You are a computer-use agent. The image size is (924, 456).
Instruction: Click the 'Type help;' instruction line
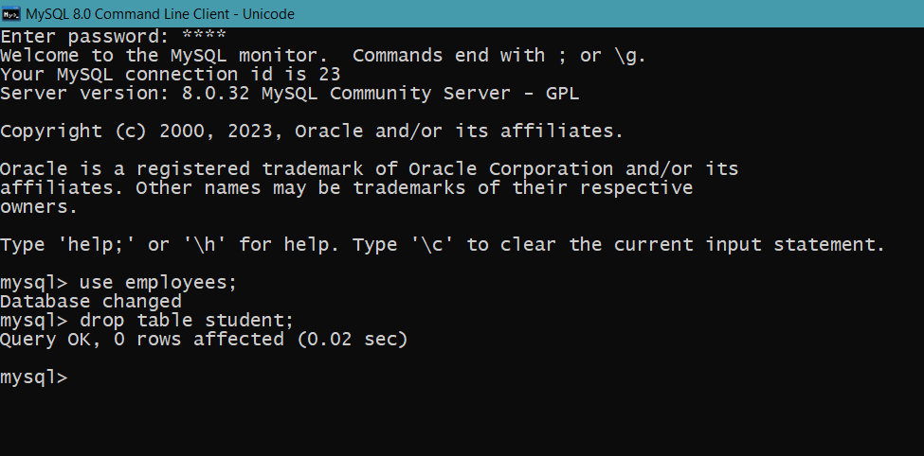[443, 244]
